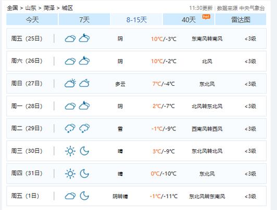Viewport: 277px width, 210px height.
Task: Click the 北风转东北风 wind text
Action: coord(207,107)
